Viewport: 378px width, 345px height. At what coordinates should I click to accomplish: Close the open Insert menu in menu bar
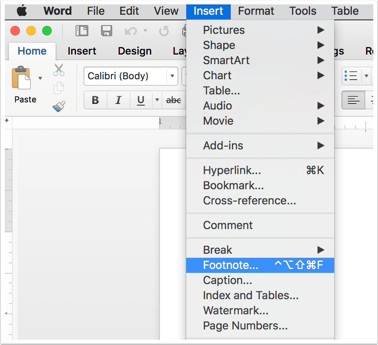click(x=208, y=12)
